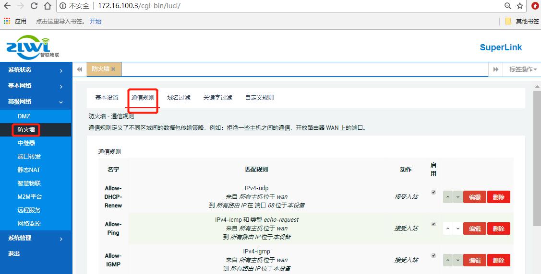The height and width of the screenshot is (274, 541).
Task: Move the Allow-IGMP rule up
Action: click(448, 260)
